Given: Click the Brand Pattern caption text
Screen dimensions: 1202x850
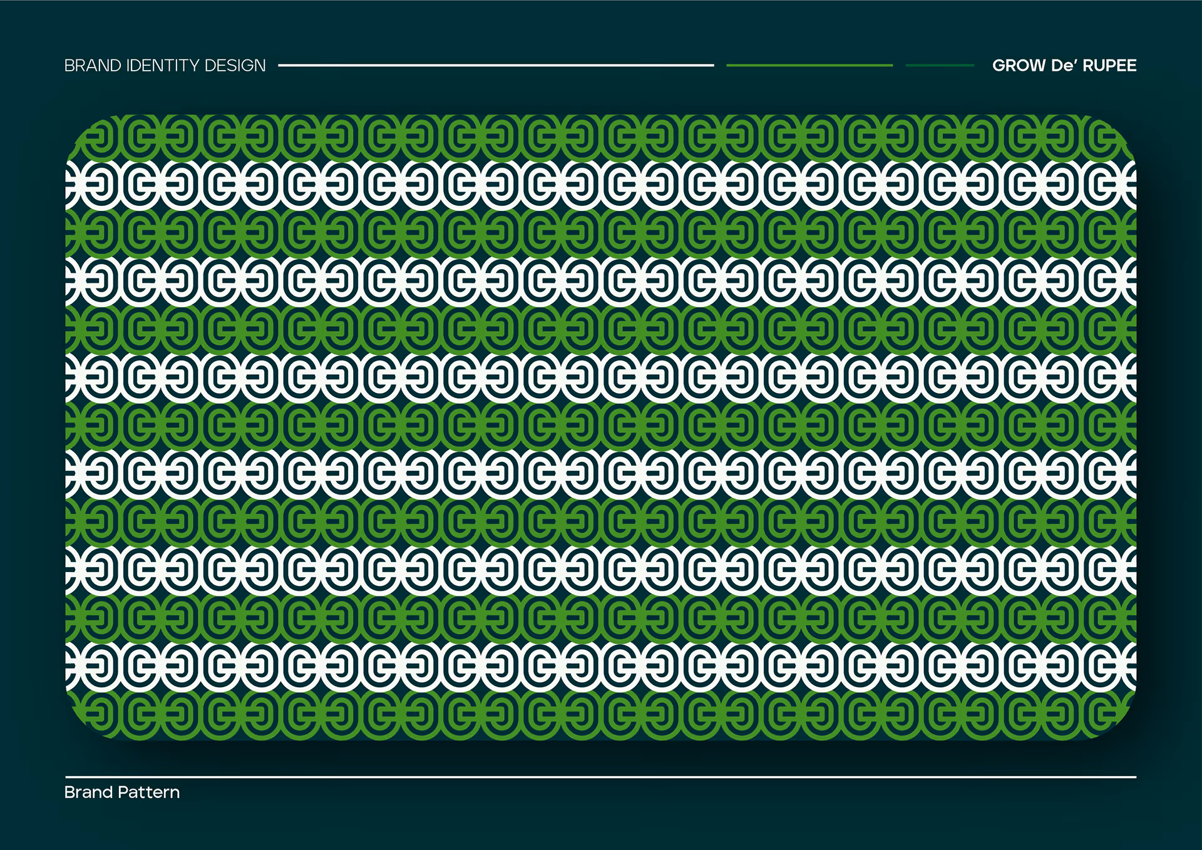Looking at the screenshot, I should 121,792.
